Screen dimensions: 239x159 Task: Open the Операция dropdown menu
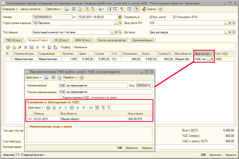[x=10, y=9]
